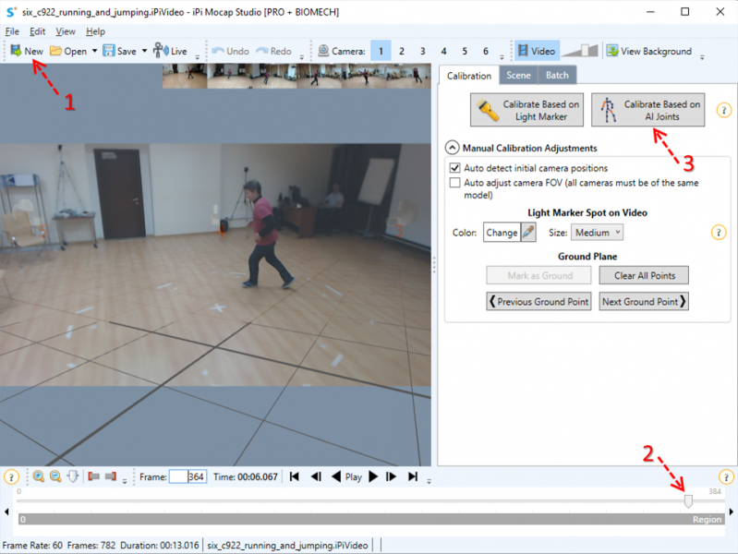Zoom in on the timeline
The image size is (738, 554).
point(39,476)
